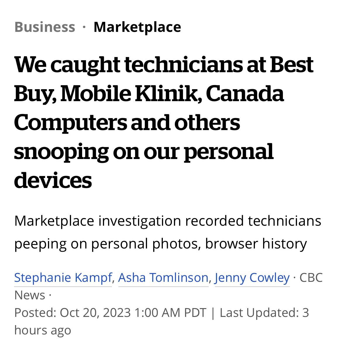This screenshot has width=342, height=347.
Task: Click the "CBC" source label in the byline
Action: coord(311,277)
